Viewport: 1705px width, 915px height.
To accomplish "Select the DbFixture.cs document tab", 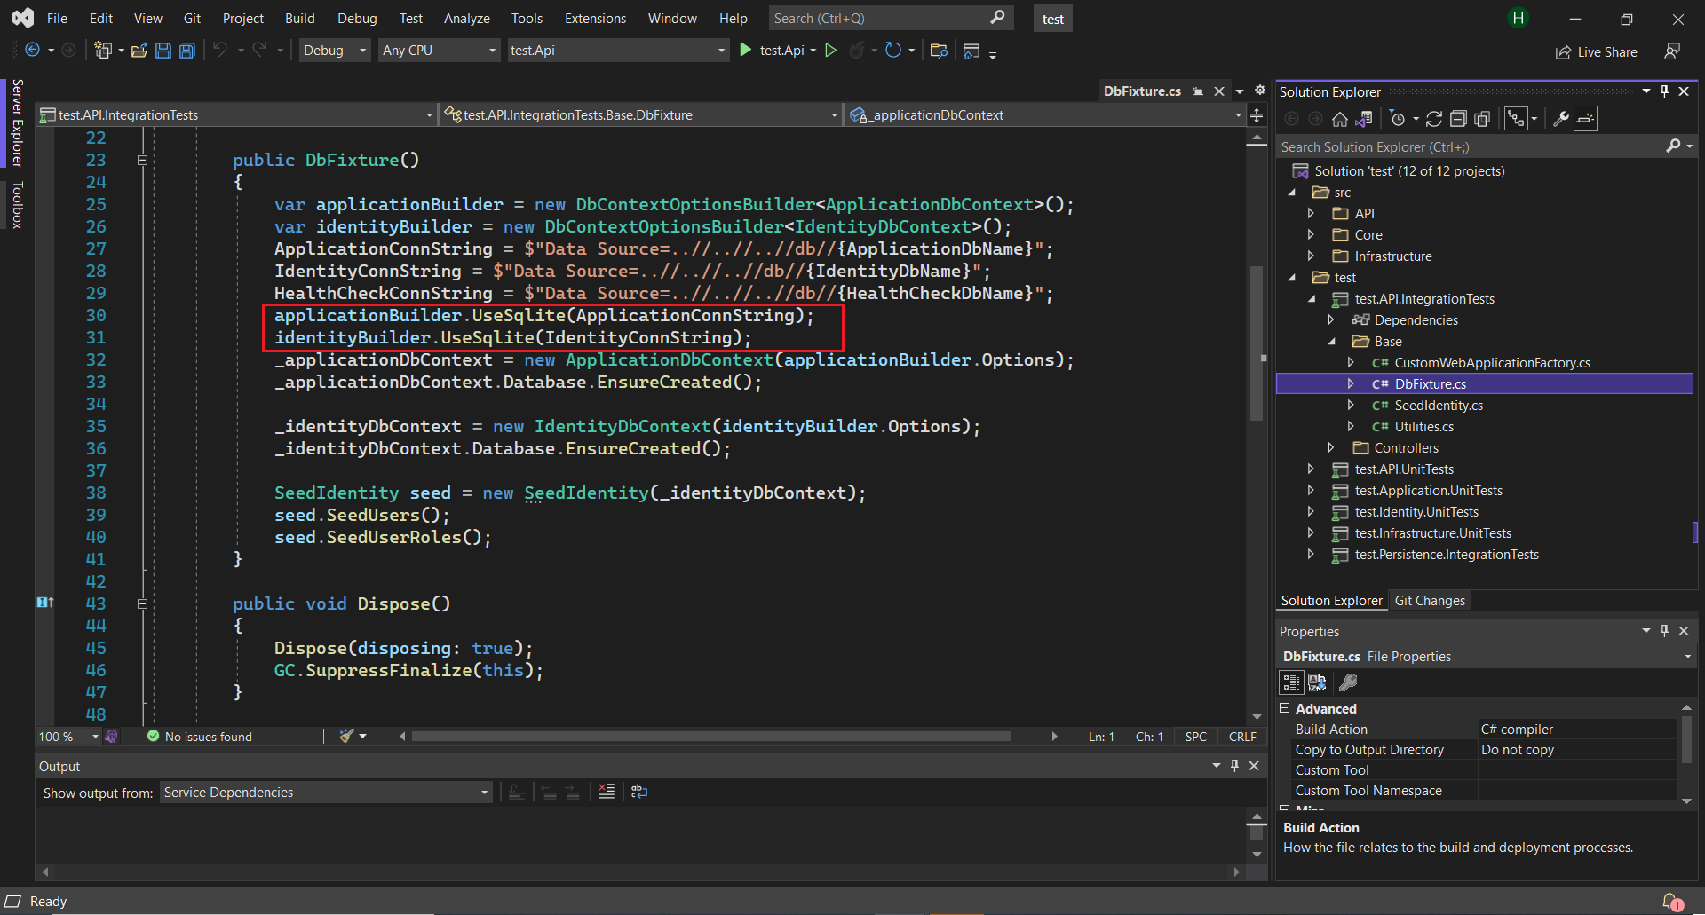I will tap(1142, 91).
